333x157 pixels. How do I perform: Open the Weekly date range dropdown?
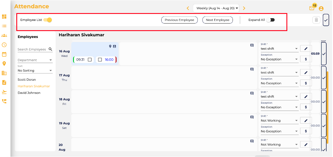[216, 8]
